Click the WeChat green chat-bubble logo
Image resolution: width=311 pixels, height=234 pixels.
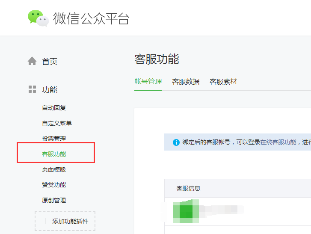(x=38, y=18)
